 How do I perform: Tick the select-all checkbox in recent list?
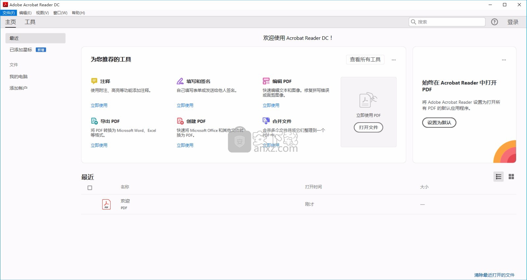coord(90,188)
